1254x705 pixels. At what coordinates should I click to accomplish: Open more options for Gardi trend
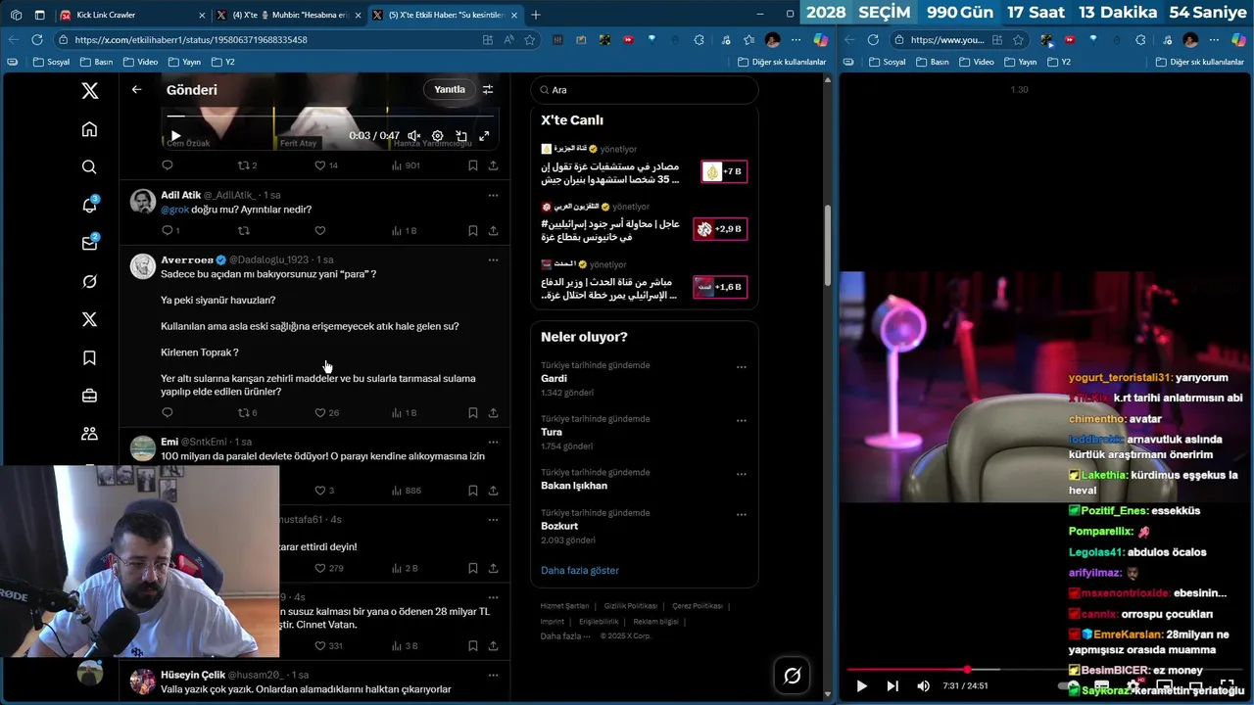point(742,367)
